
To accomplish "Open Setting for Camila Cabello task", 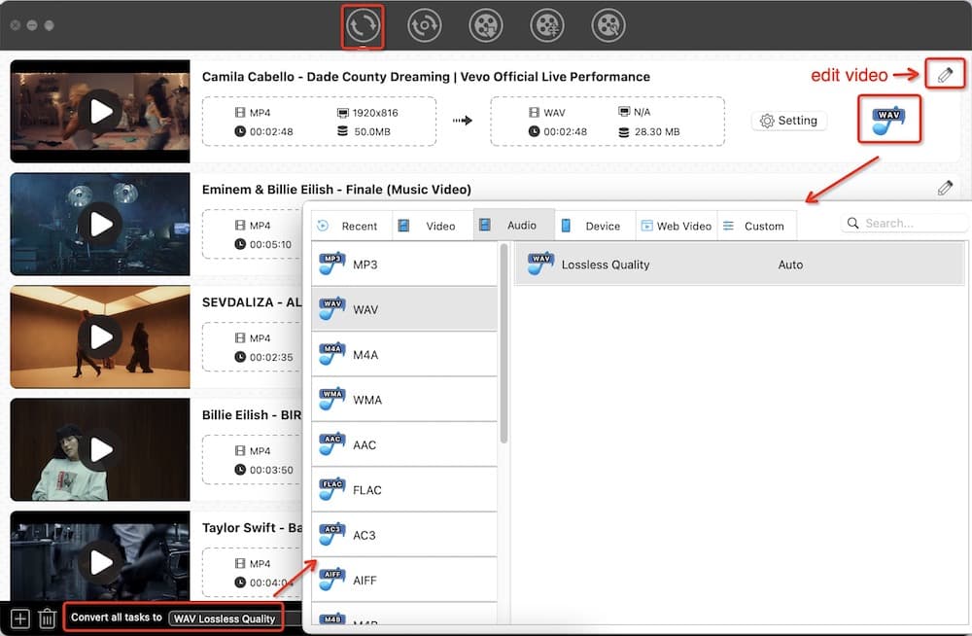I will (x=788, y=121).
